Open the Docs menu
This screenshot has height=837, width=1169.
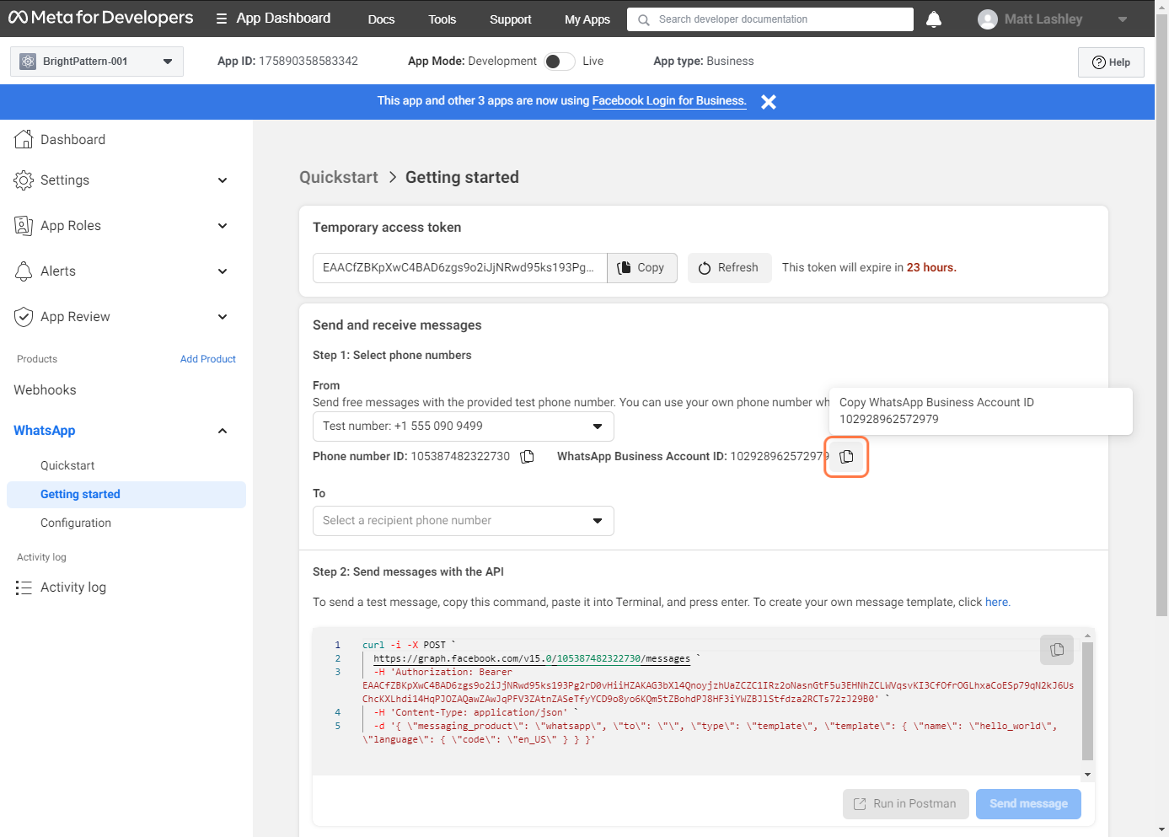click(381, 19)
